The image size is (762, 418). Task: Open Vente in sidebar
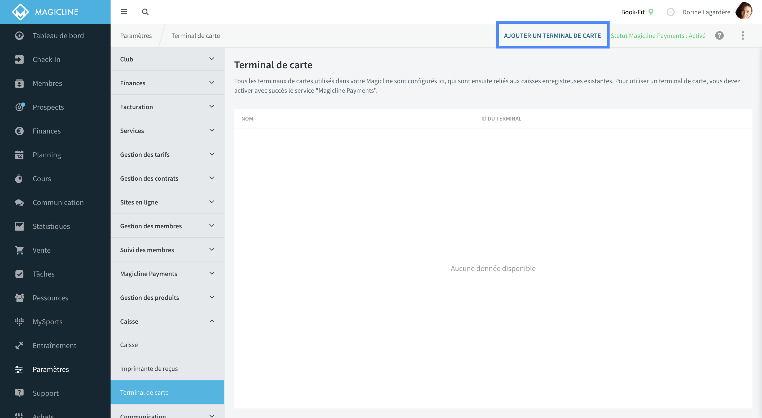click(x=41, y=250)
